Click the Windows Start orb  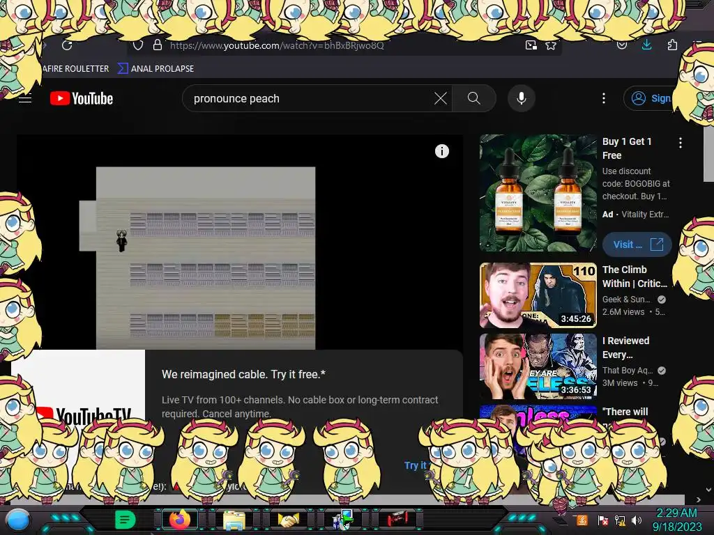(17, 520)
